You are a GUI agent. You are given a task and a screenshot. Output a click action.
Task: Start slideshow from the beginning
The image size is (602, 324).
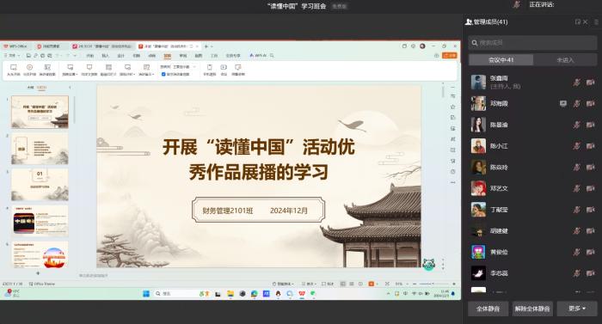tap(14, 70)
